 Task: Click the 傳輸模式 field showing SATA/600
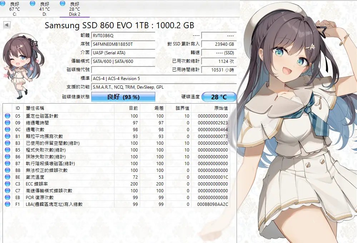click(123, 61)
